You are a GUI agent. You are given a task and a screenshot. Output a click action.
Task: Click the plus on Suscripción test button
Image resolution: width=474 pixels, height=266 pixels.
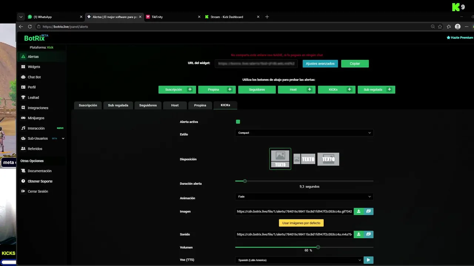click(190, 89)
